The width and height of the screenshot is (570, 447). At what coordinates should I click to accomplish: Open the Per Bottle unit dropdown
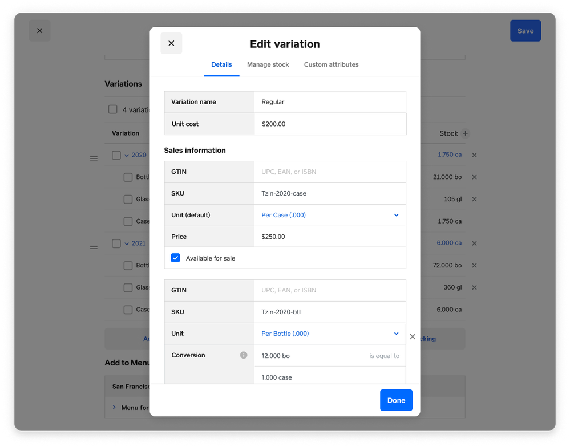pyautogui.click(x=330, y=334)
